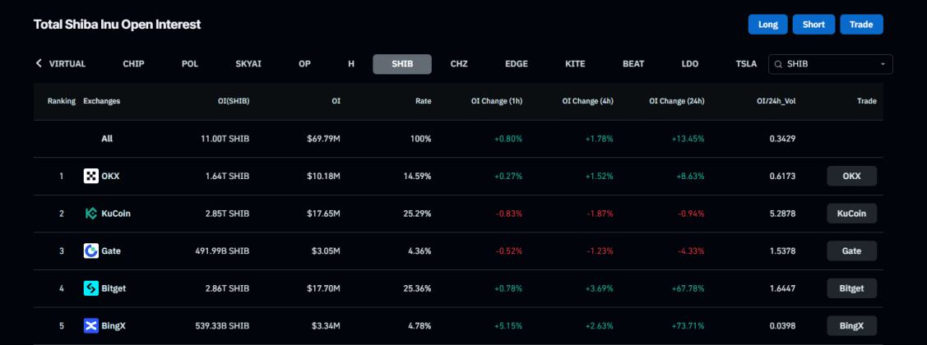Select the VIRTUAL coin tab

tap(67, 64)
